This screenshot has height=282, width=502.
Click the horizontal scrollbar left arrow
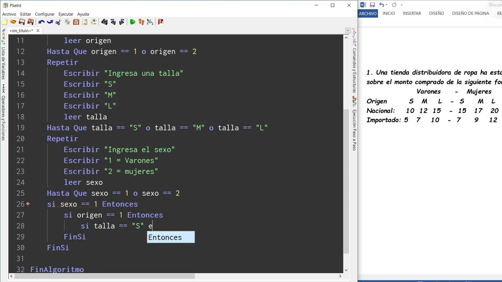(11, 276)
